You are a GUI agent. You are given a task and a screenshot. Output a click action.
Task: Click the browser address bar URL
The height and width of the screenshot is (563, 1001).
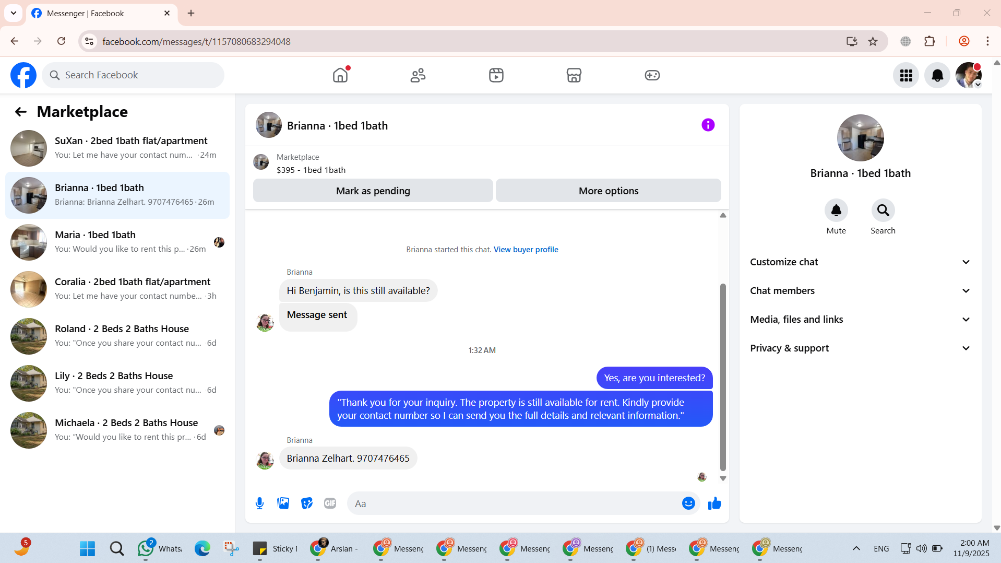click(x=196, y=41)
